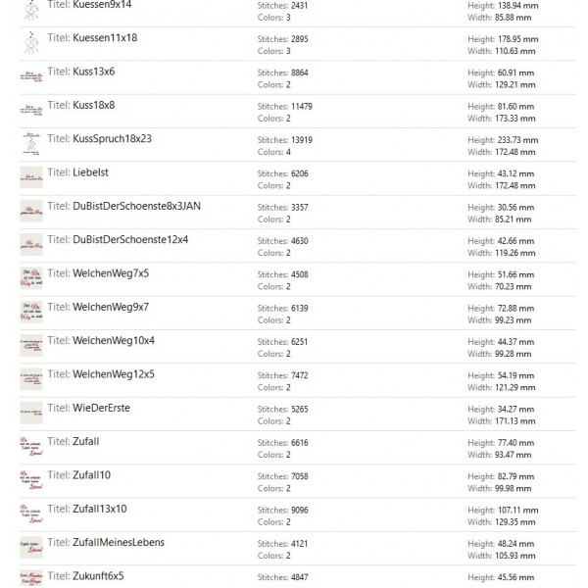
Task: Select the DuBistDerSchoenste8x3JAN title
Action: click(x=136, y=206)
